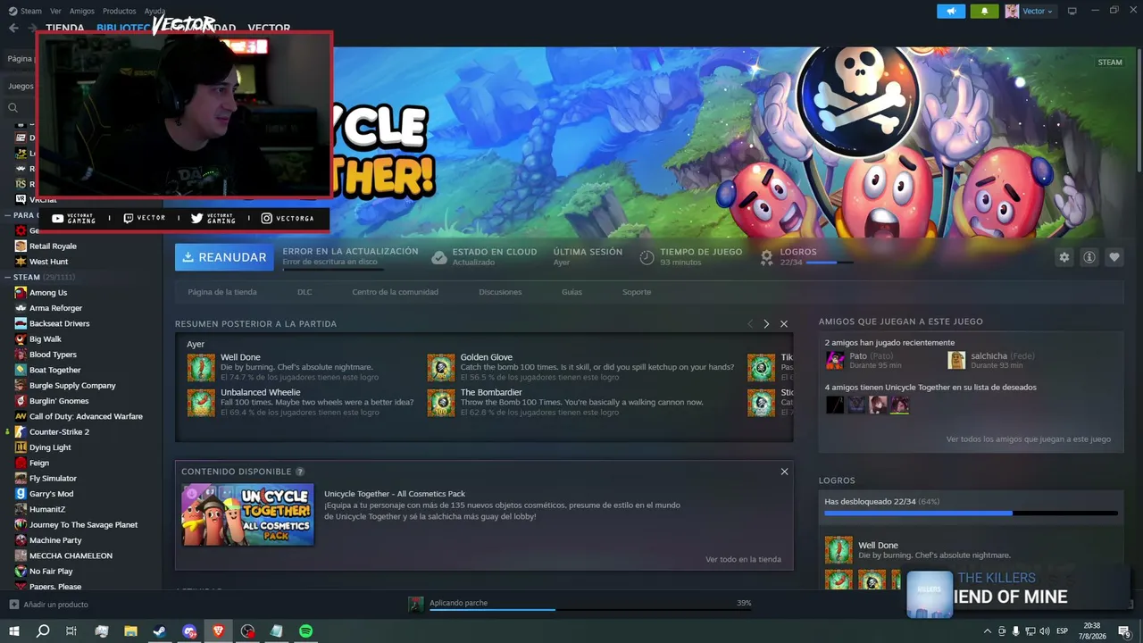Toggle the favorite heart icon
Viewport: 1143px width, 643px height.
click(1114, 257)
